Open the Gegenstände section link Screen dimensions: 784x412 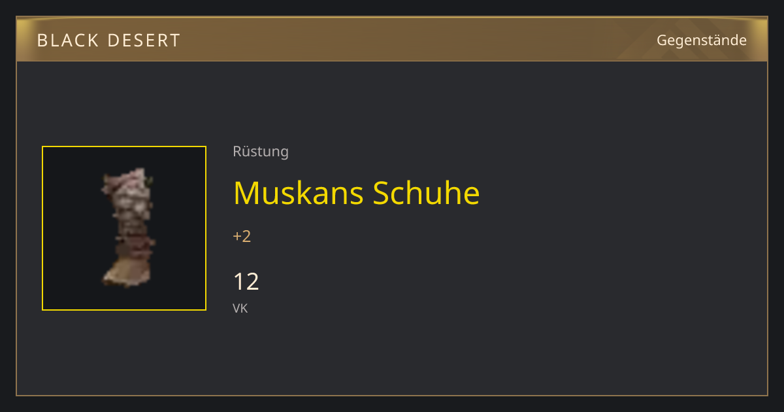coord(701,40)
